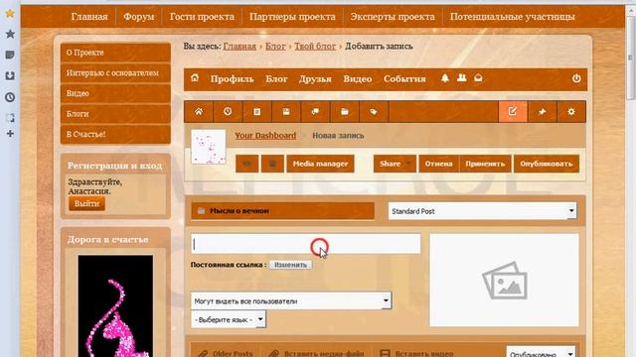This screenshot has height=357, width=636.
Task: Open the history clock in the browser sidebar
Action: point(10,97)
